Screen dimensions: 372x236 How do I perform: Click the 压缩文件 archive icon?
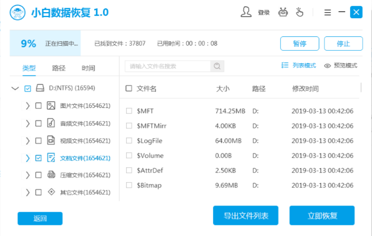[x=51, y=175]
